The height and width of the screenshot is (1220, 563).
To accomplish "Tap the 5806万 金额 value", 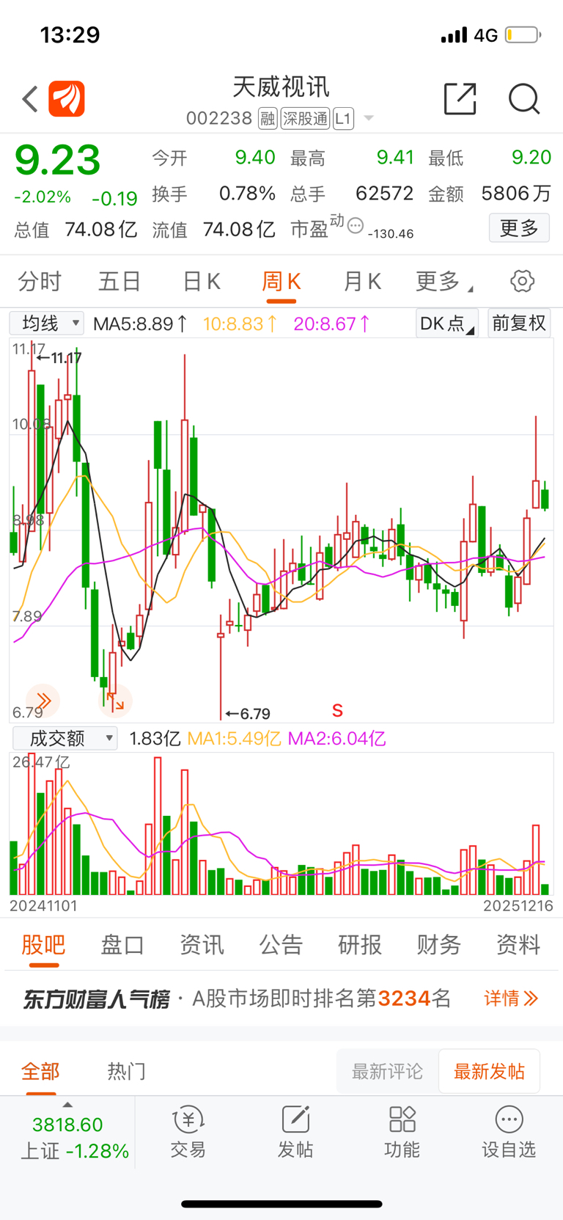I will [x=516, y=194].
